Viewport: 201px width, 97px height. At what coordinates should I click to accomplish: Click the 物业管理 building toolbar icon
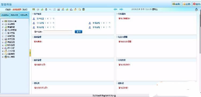click(x=83, y=9)
